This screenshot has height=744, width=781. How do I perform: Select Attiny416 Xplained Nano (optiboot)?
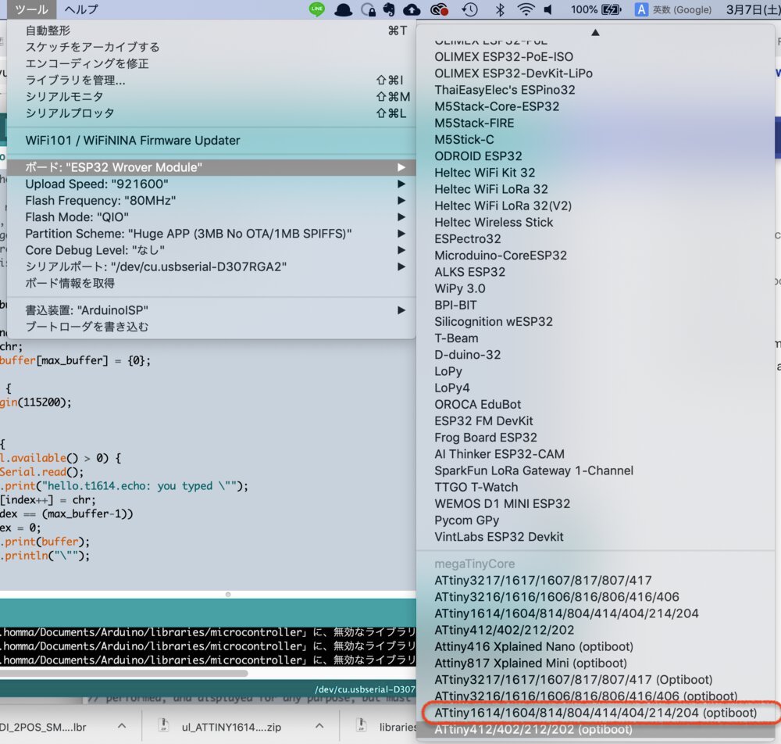(x=595, y=646)
